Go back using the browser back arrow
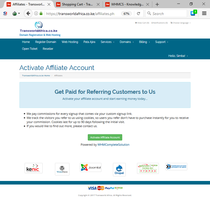 click(x=28, y=13)
